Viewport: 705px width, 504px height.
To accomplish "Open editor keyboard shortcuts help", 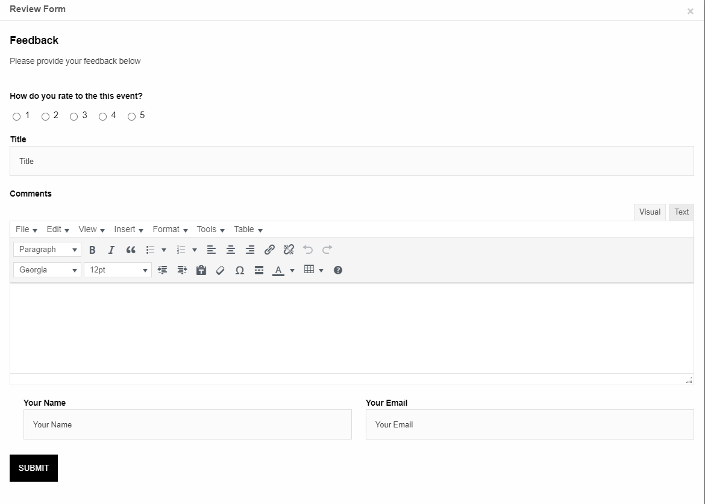I will click(x=338, y=270).
